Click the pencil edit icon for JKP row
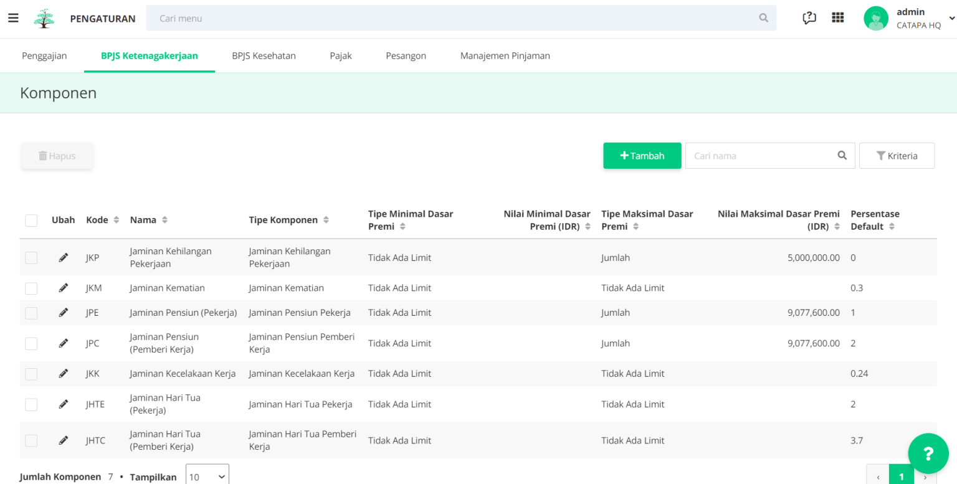This screenshot has width=957, height=484. tap(64, 257)
